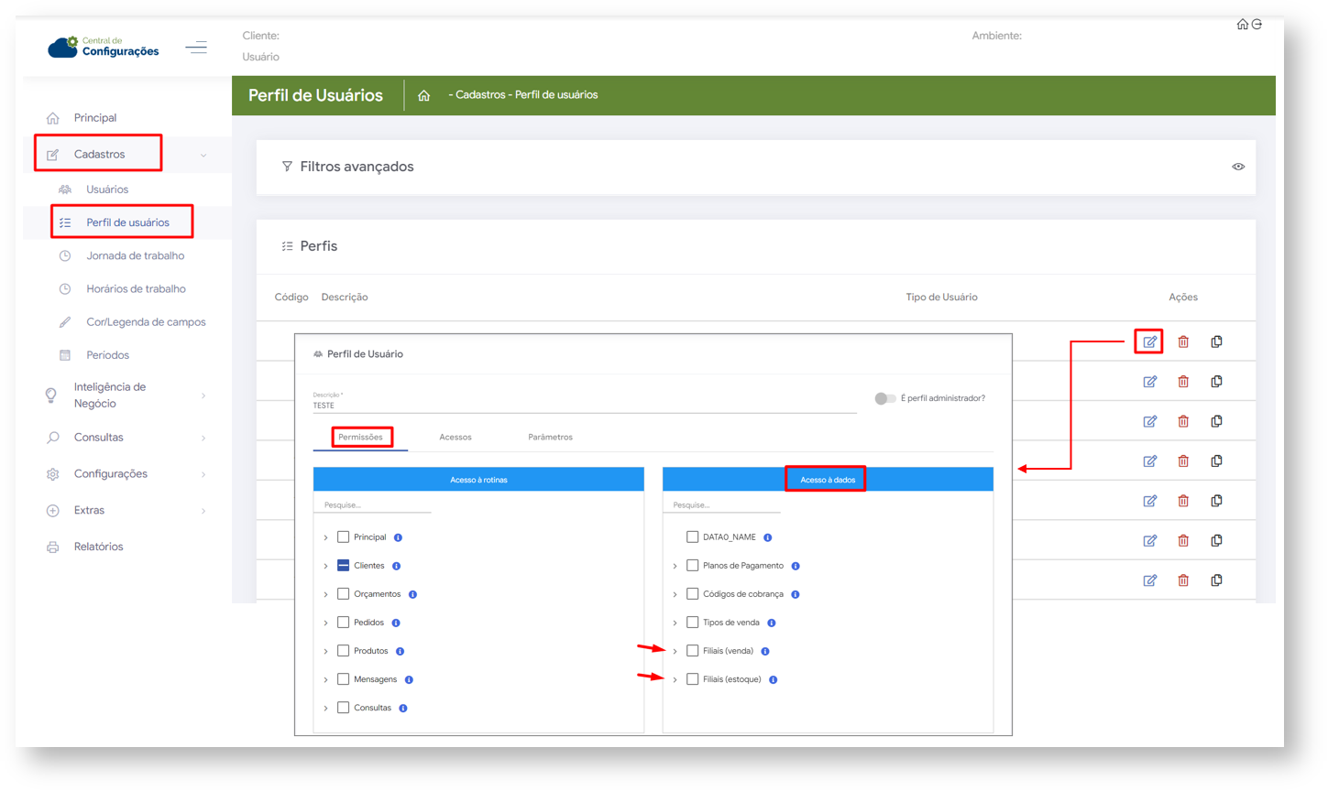Screen dimensions: 1328x791
Task: Open Jornada de trabalho in sidebar
Action: (x=135, y=256)
